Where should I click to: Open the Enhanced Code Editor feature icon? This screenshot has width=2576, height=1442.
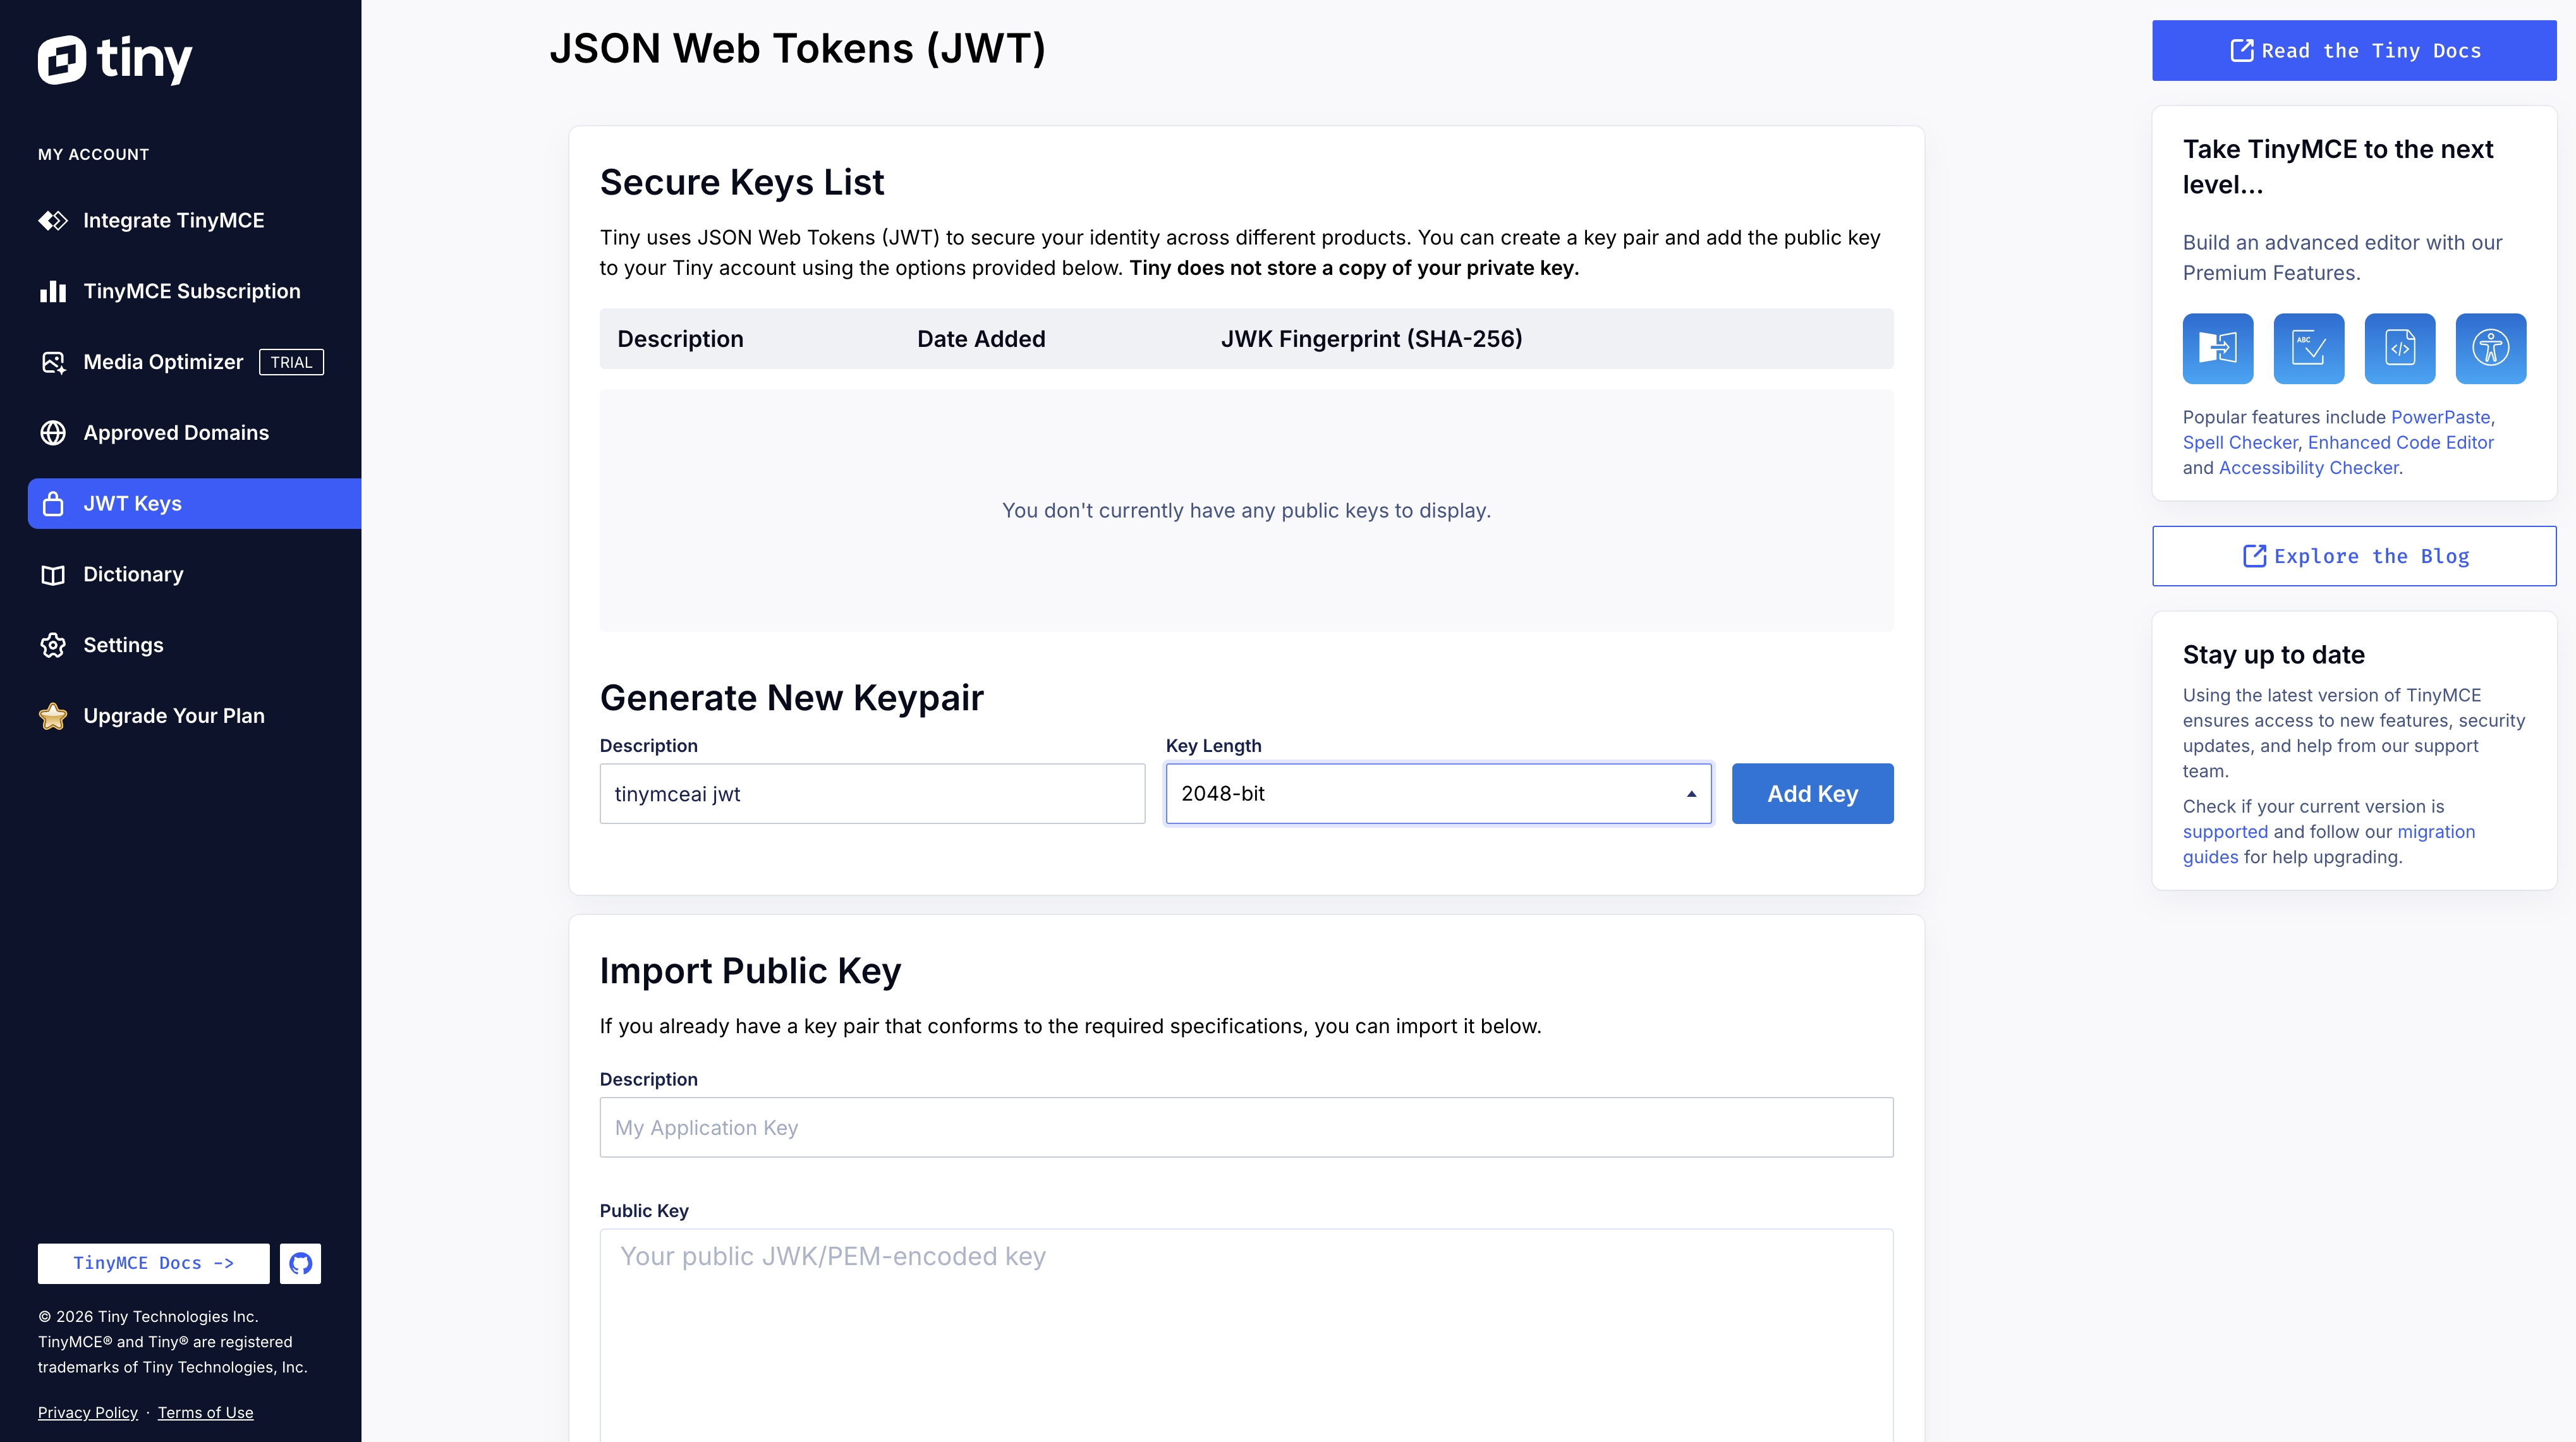2400,348
